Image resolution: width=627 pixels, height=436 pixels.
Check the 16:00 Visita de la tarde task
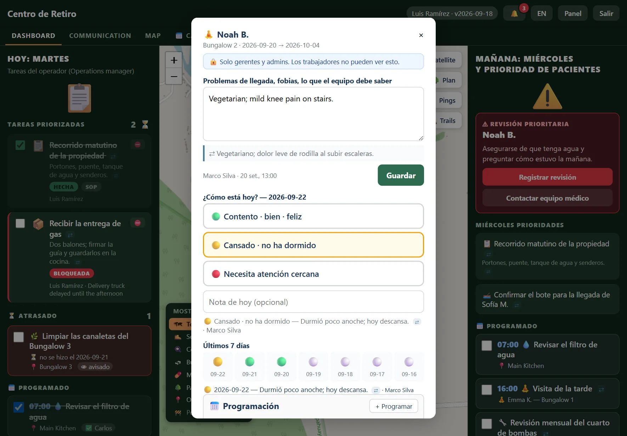coord(487,390)
